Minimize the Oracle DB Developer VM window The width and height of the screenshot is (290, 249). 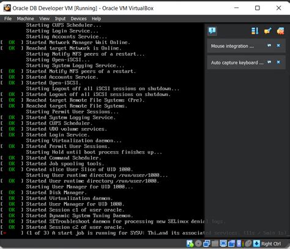(236, 8)
